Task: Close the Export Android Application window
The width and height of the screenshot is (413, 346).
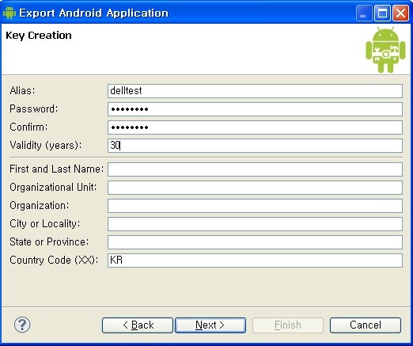Action: (x=400, y=13)
